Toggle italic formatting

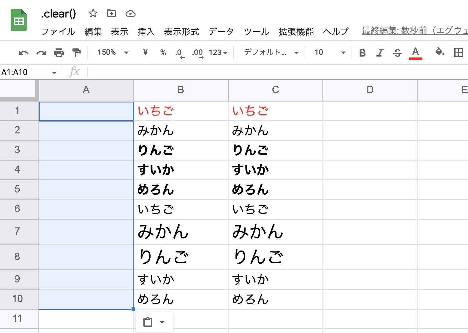(x=380, y=53)
